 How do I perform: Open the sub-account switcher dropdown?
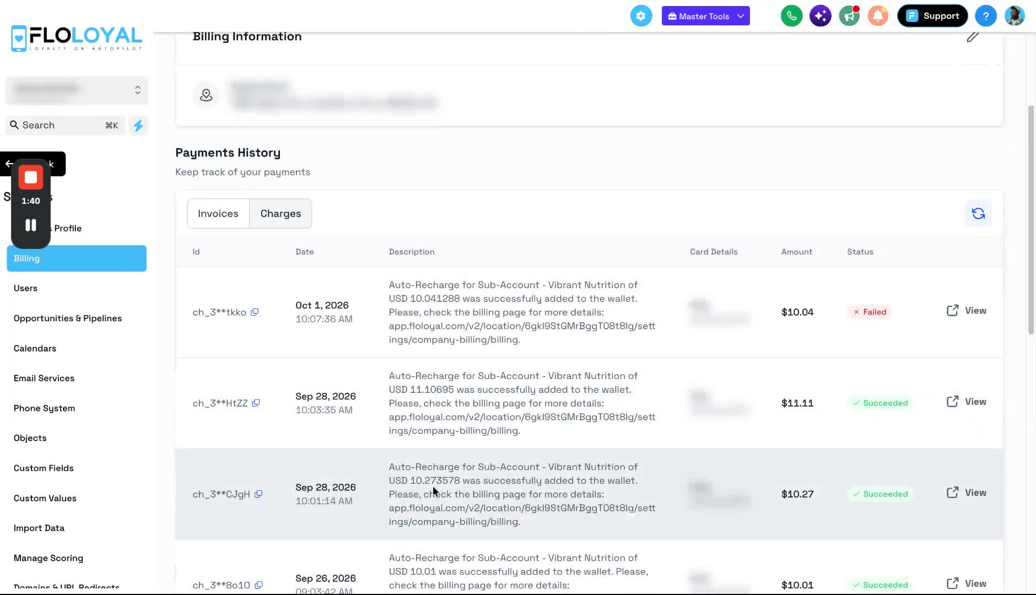(x=77, y=90)
